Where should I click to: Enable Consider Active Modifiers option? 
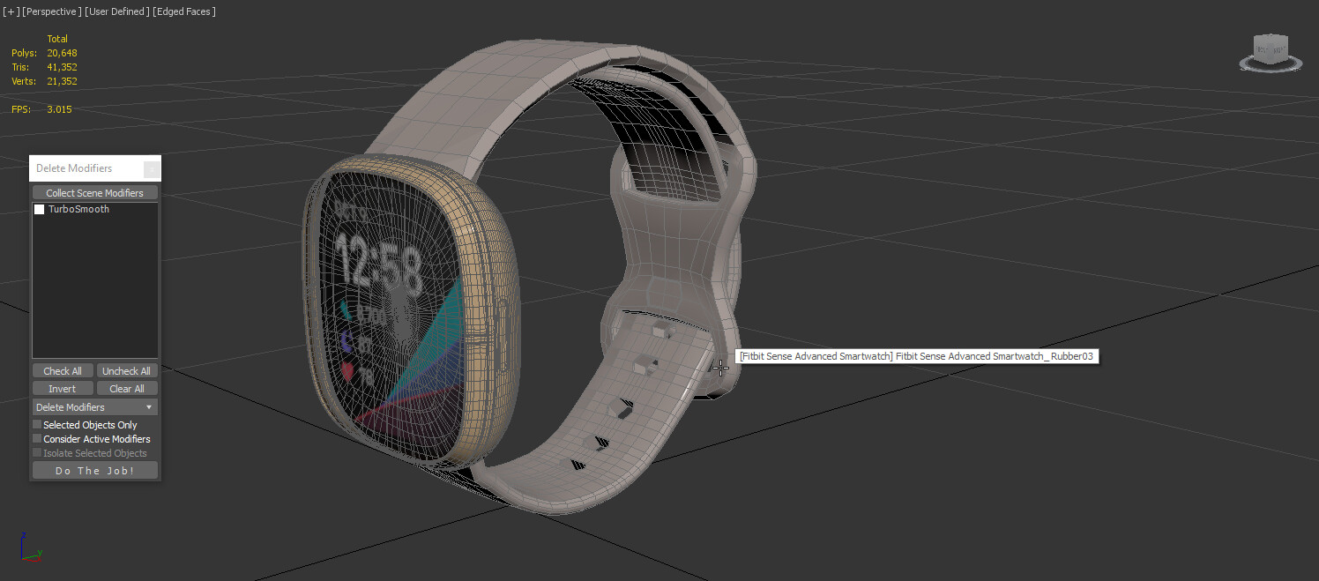37,438
